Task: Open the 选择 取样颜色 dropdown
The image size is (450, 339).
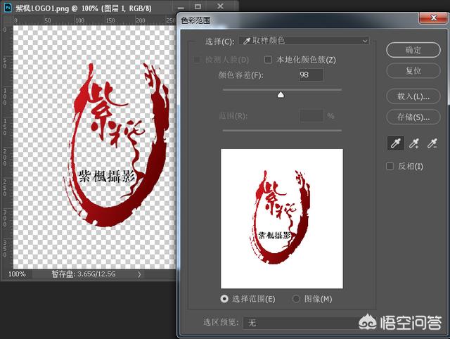Action: click(304, 41)
